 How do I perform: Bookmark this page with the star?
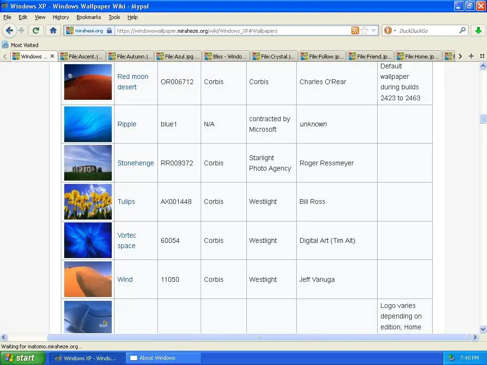click(365, 30)
